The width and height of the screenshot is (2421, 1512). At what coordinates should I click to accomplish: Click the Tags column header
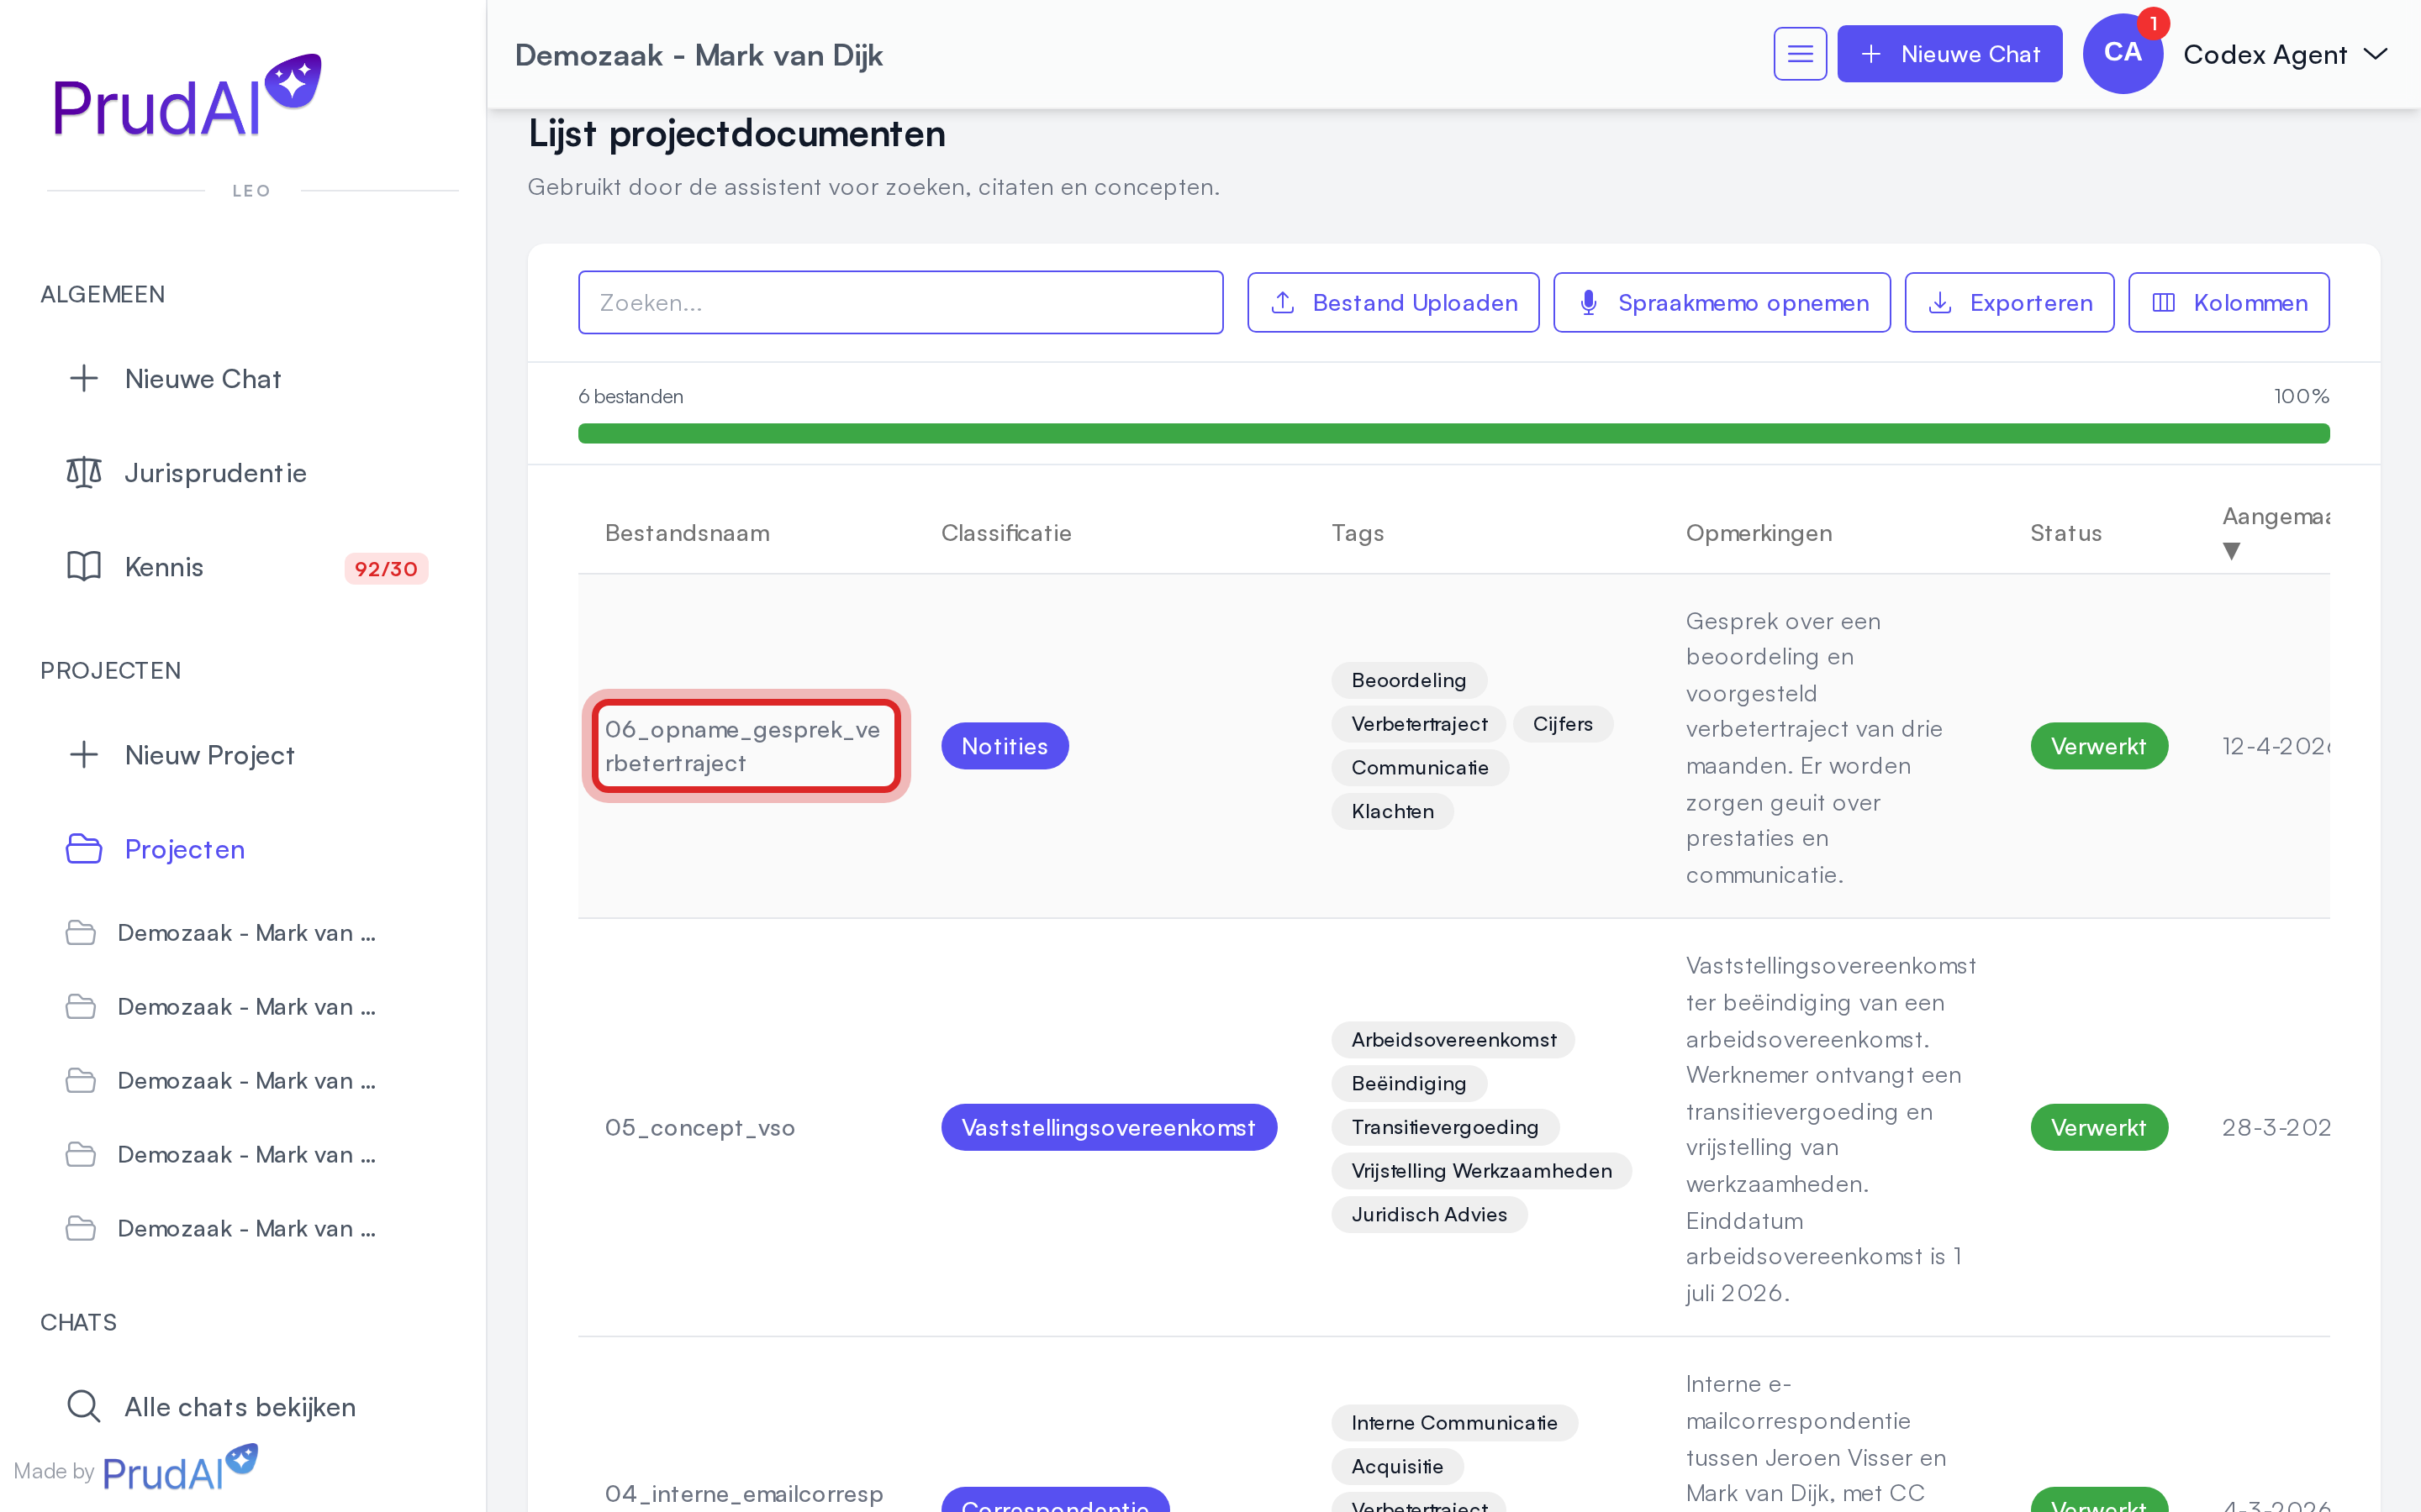pyautogui.click(x=1358, y=533)
